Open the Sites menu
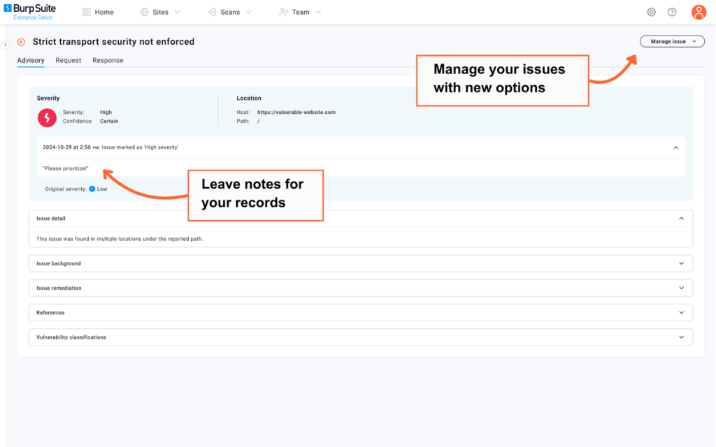716x447 pixels. point(160,13)
